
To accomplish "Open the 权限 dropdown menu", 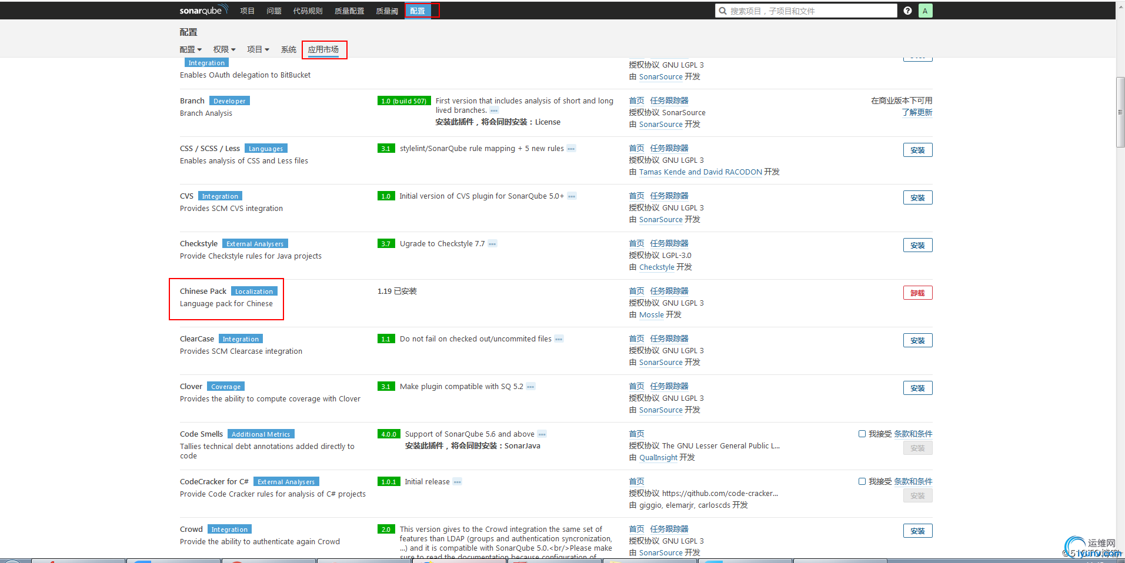I will [x=224, y=49].
